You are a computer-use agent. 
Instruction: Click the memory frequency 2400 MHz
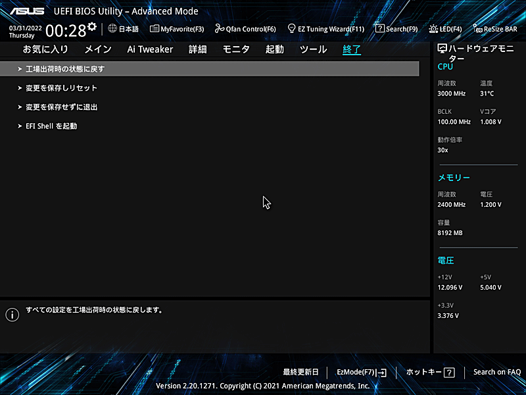[x=451, y=205]
